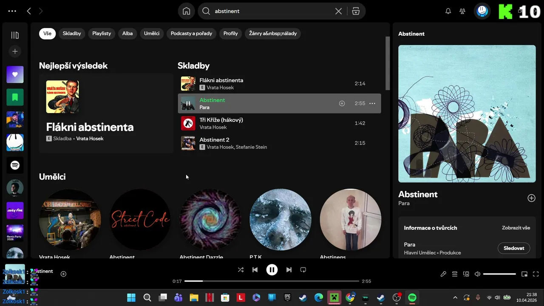The height and width of the screenshot is (306, 544).
Task: Select the Playlisty filter chip
Action: [102, 34]
